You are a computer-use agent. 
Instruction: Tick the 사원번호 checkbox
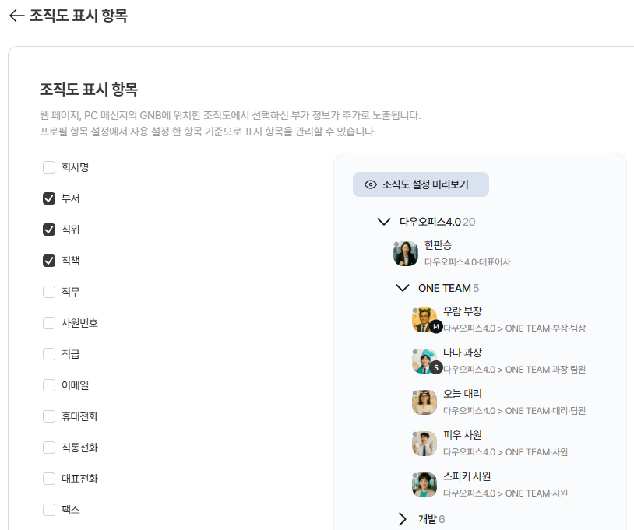click(49, 323)
